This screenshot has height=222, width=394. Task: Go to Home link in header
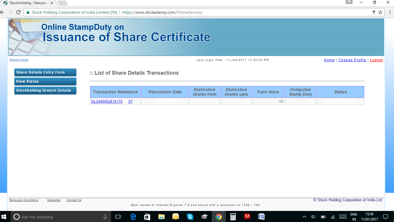(329, 60)
